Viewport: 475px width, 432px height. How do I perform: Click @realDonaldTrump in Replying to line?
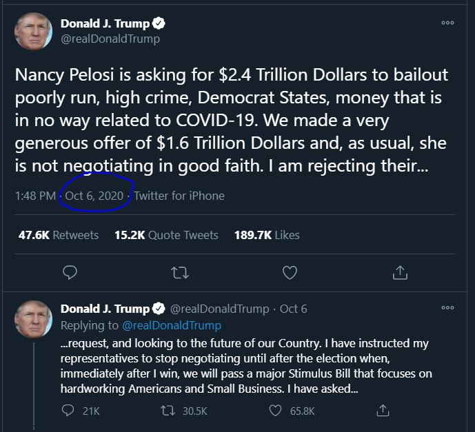[x=172, y=325]
